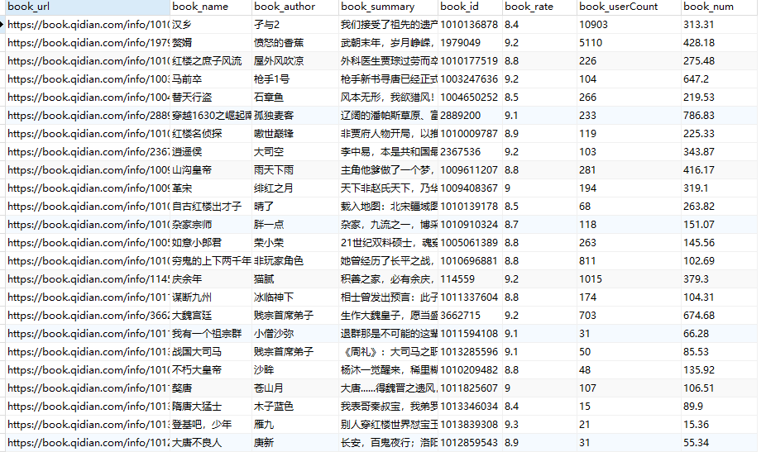The height and width of the screenshot is (452, 766).
Task: Select the author cell 嗷世巅锋
Action: 295,133
